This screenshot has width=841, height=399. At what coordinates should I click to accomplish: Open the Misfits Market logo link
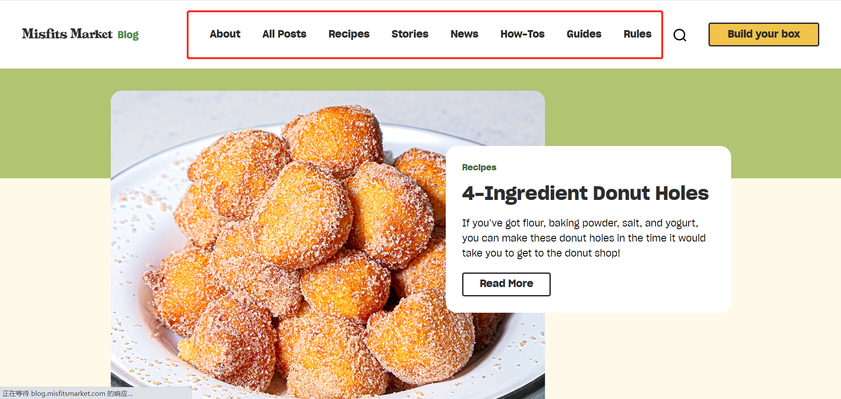coord(67,34)
